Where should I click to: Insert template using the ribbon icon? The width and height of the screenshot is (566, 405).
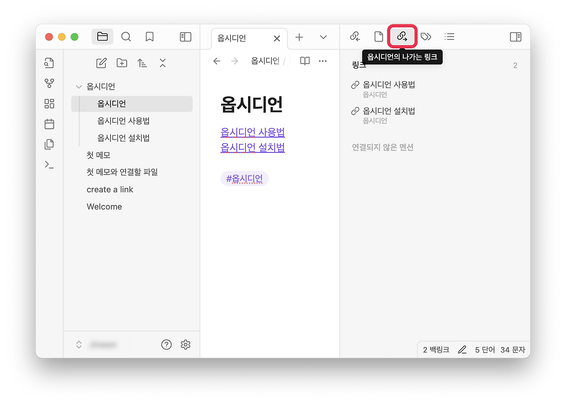[49, 144]
